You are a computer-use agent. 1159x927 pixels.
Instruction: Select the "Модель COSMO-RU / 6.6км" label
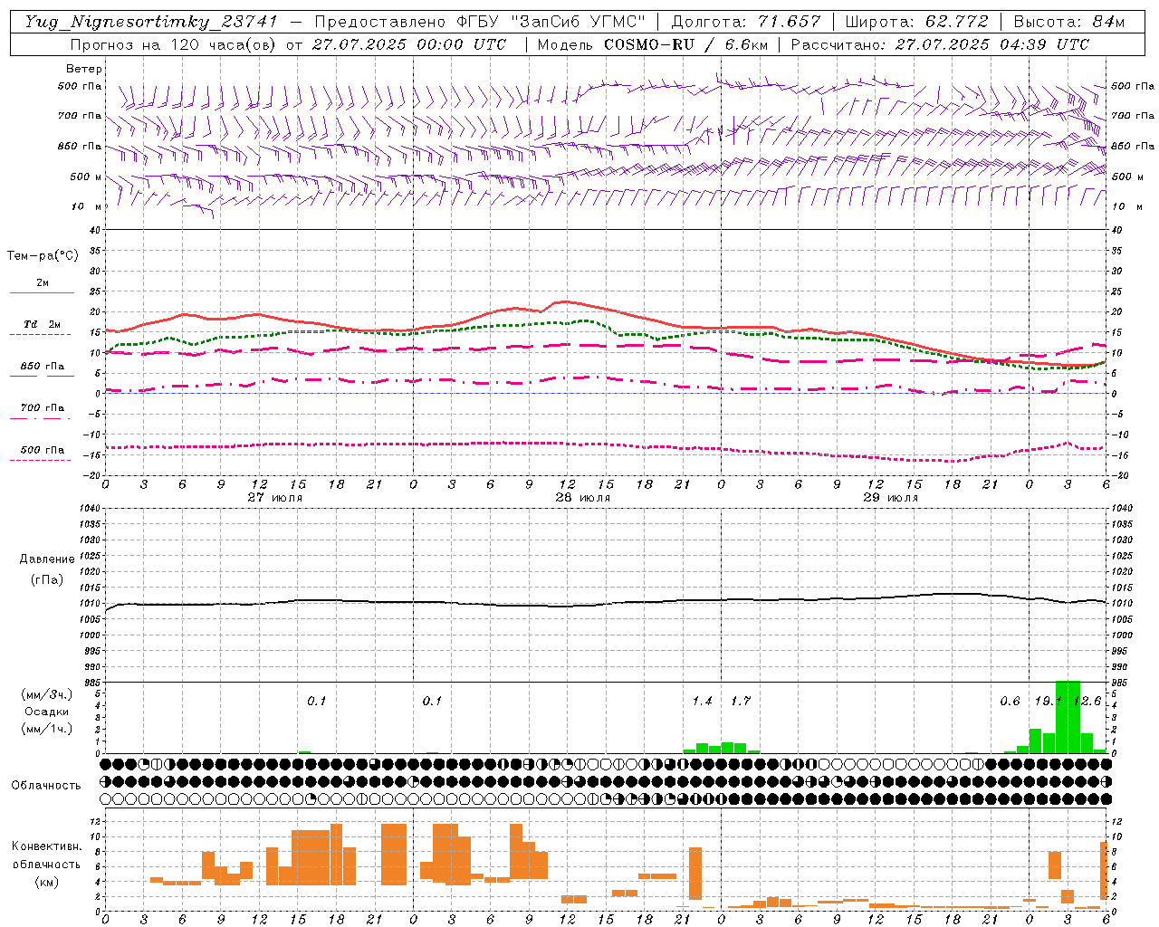click(651, 44)
